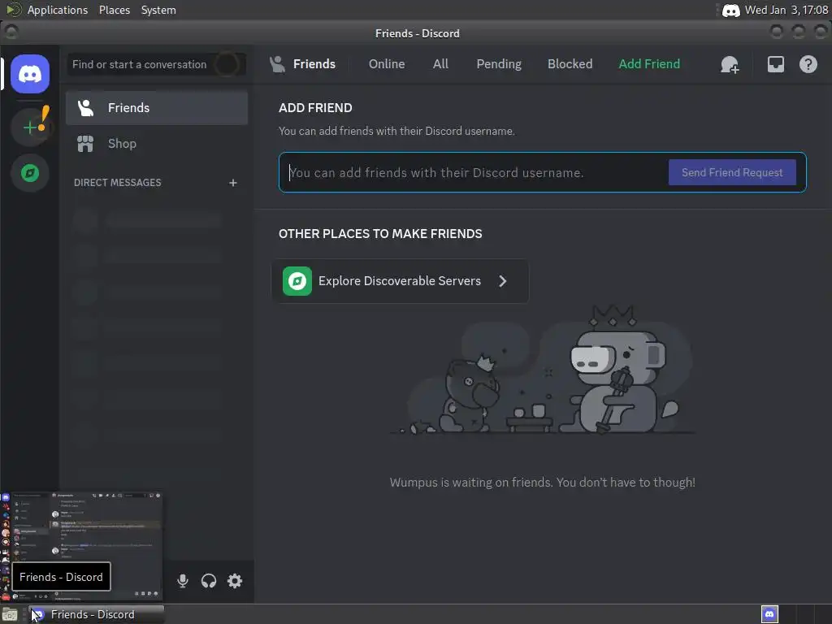The width and height of the screenshot is (832, 624).
Task: Open the Applications menu
Action: click(58, 10)
